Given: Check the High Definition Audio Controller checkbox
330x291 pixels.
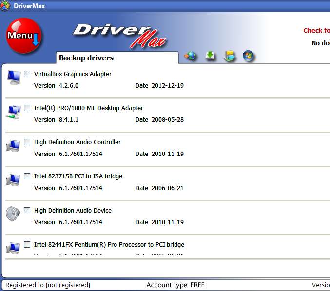Looking at the screenshot, I should coord(27,142).
